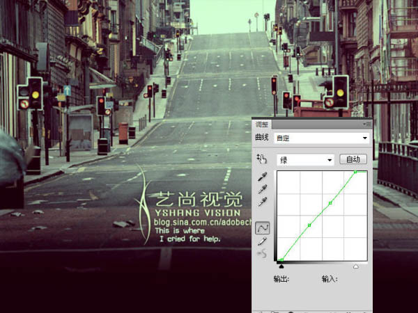This screenshot has width=418, height=313.
Task: Click the white point input slider triangle
Action: tap(355, 266)
